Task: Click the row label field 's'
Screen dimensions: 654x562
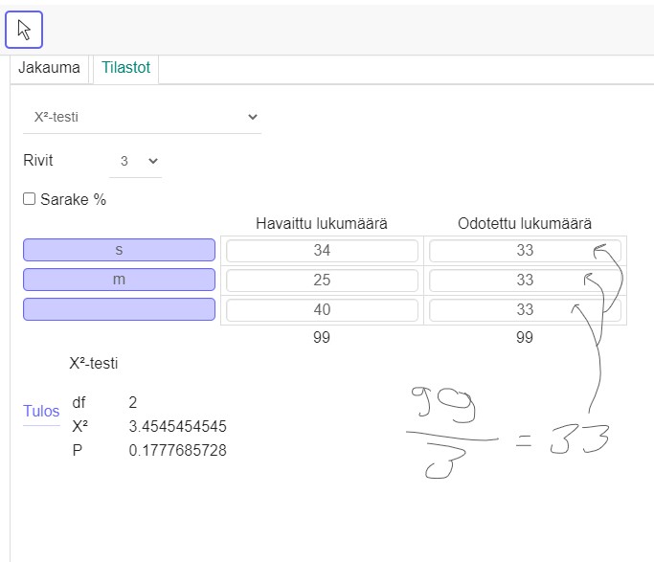Action: [119, 251]
